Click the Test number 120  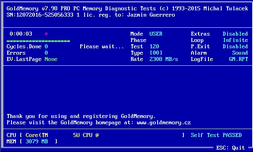(x=155, y=46)
